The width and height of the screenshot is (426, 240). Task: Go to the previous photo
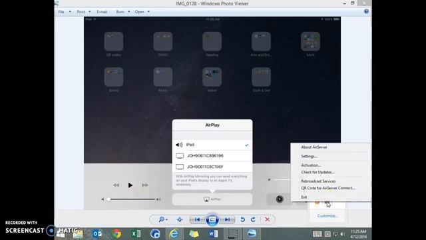[x=197, y=219]
